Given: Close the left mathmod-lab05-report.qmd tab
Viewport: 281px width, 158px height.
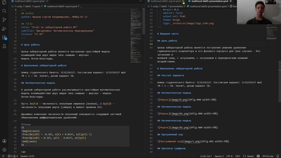Looking at the screenshot, I should pyautogui.click(x=47, y=1).
